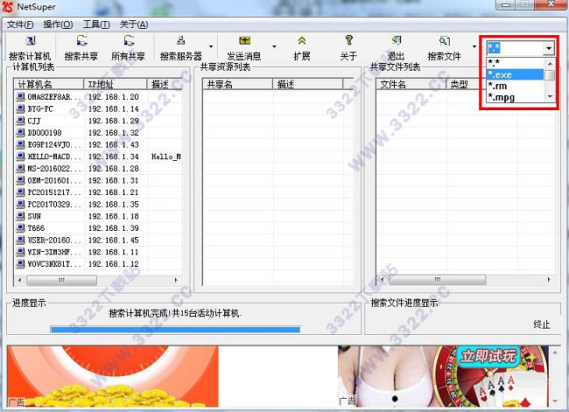Click computer icon beside the 192.168.1.20 row
Viewport: 569px width, 412px height.
pyautogui.click(x=21, y=97)
